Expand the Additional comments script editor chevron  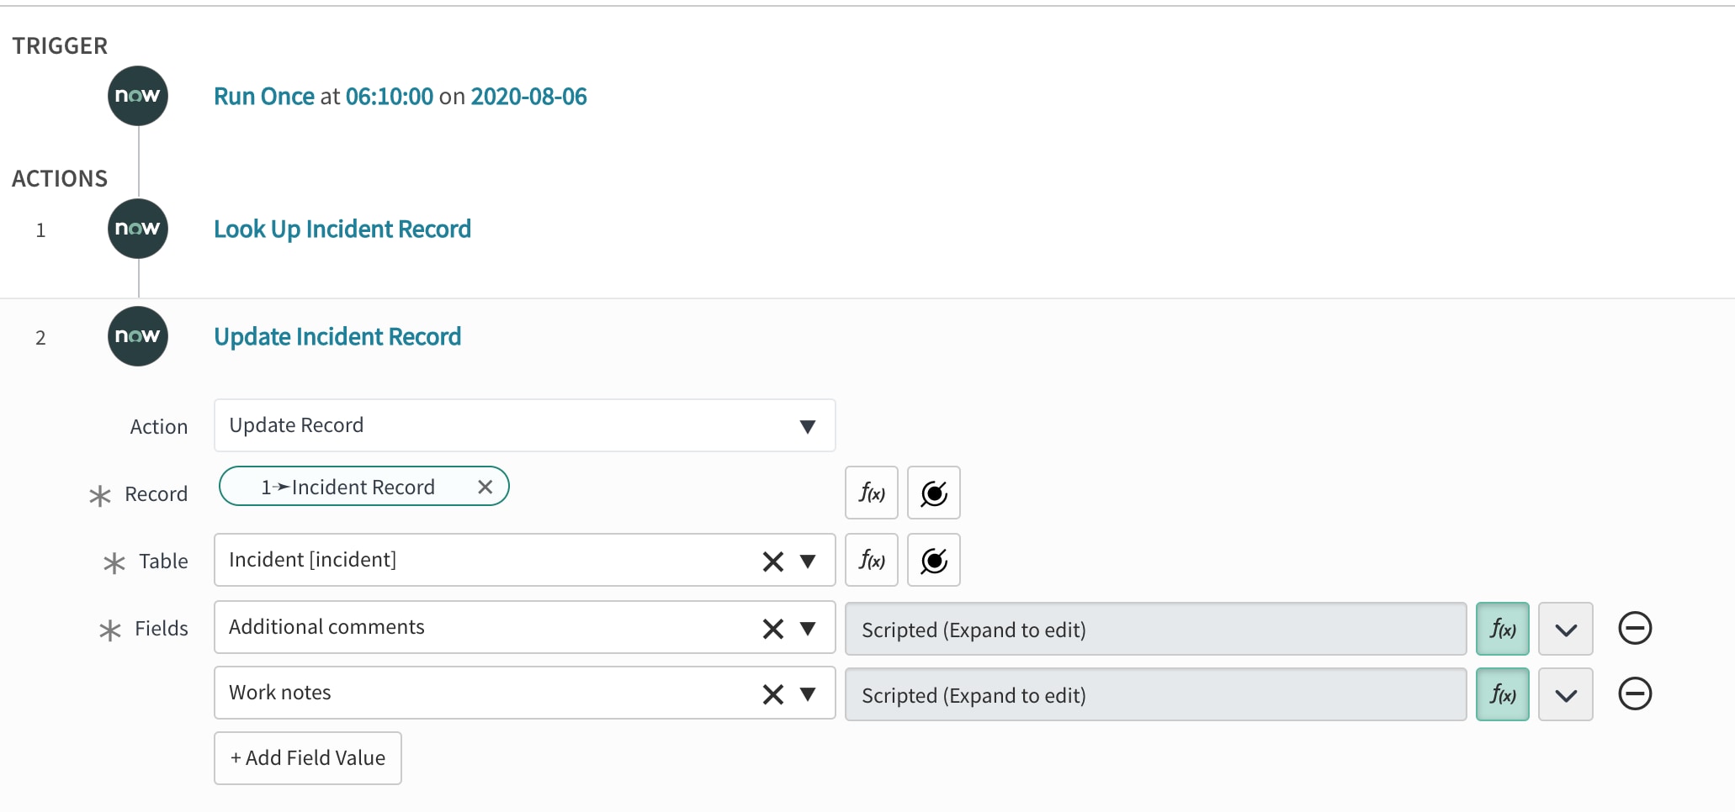pos(1565,629)
